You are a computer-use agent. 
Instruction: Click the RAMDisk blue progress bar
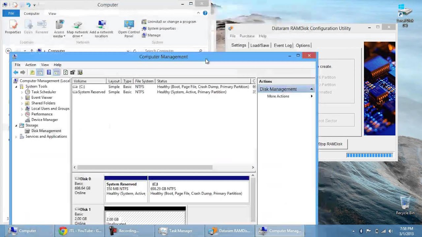(370, 155)
